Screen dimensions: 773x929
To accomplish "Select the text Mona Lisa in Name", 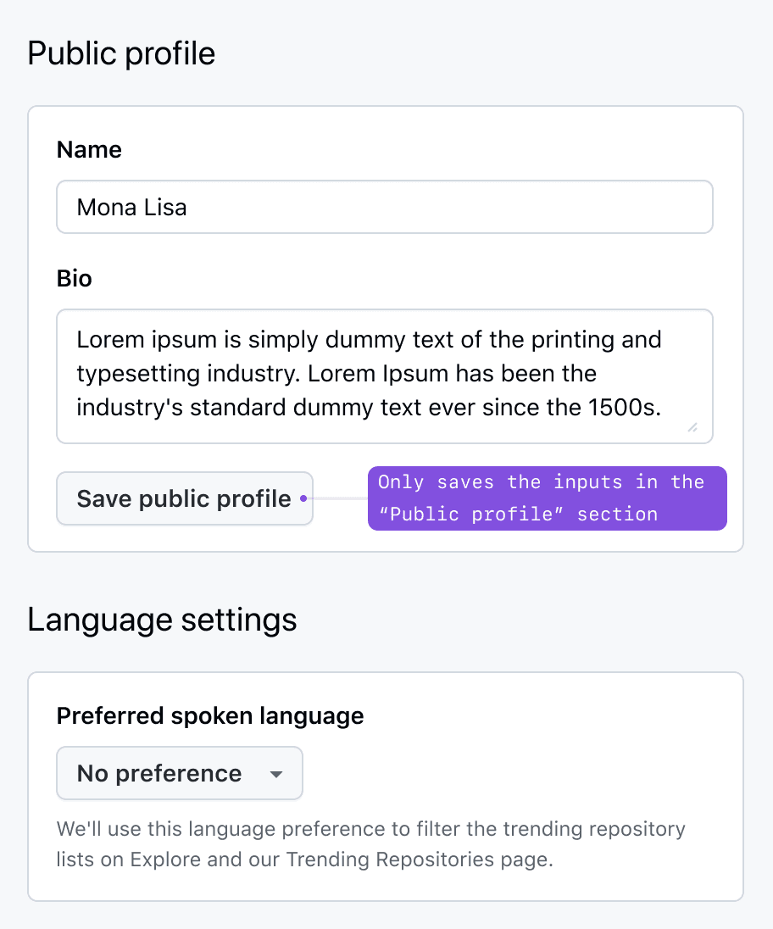I will click(131, 207).
